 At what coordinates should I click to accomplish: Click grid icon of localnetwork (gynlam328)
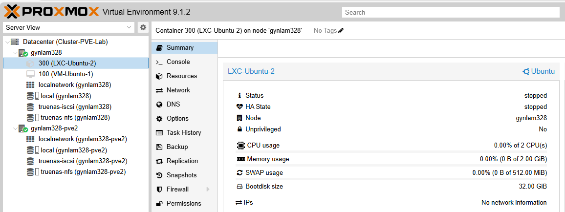click(x=30, y=85)
